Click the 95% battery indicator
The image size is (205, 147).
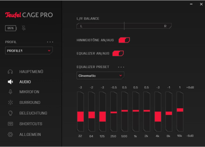click(x=11, y=28)
